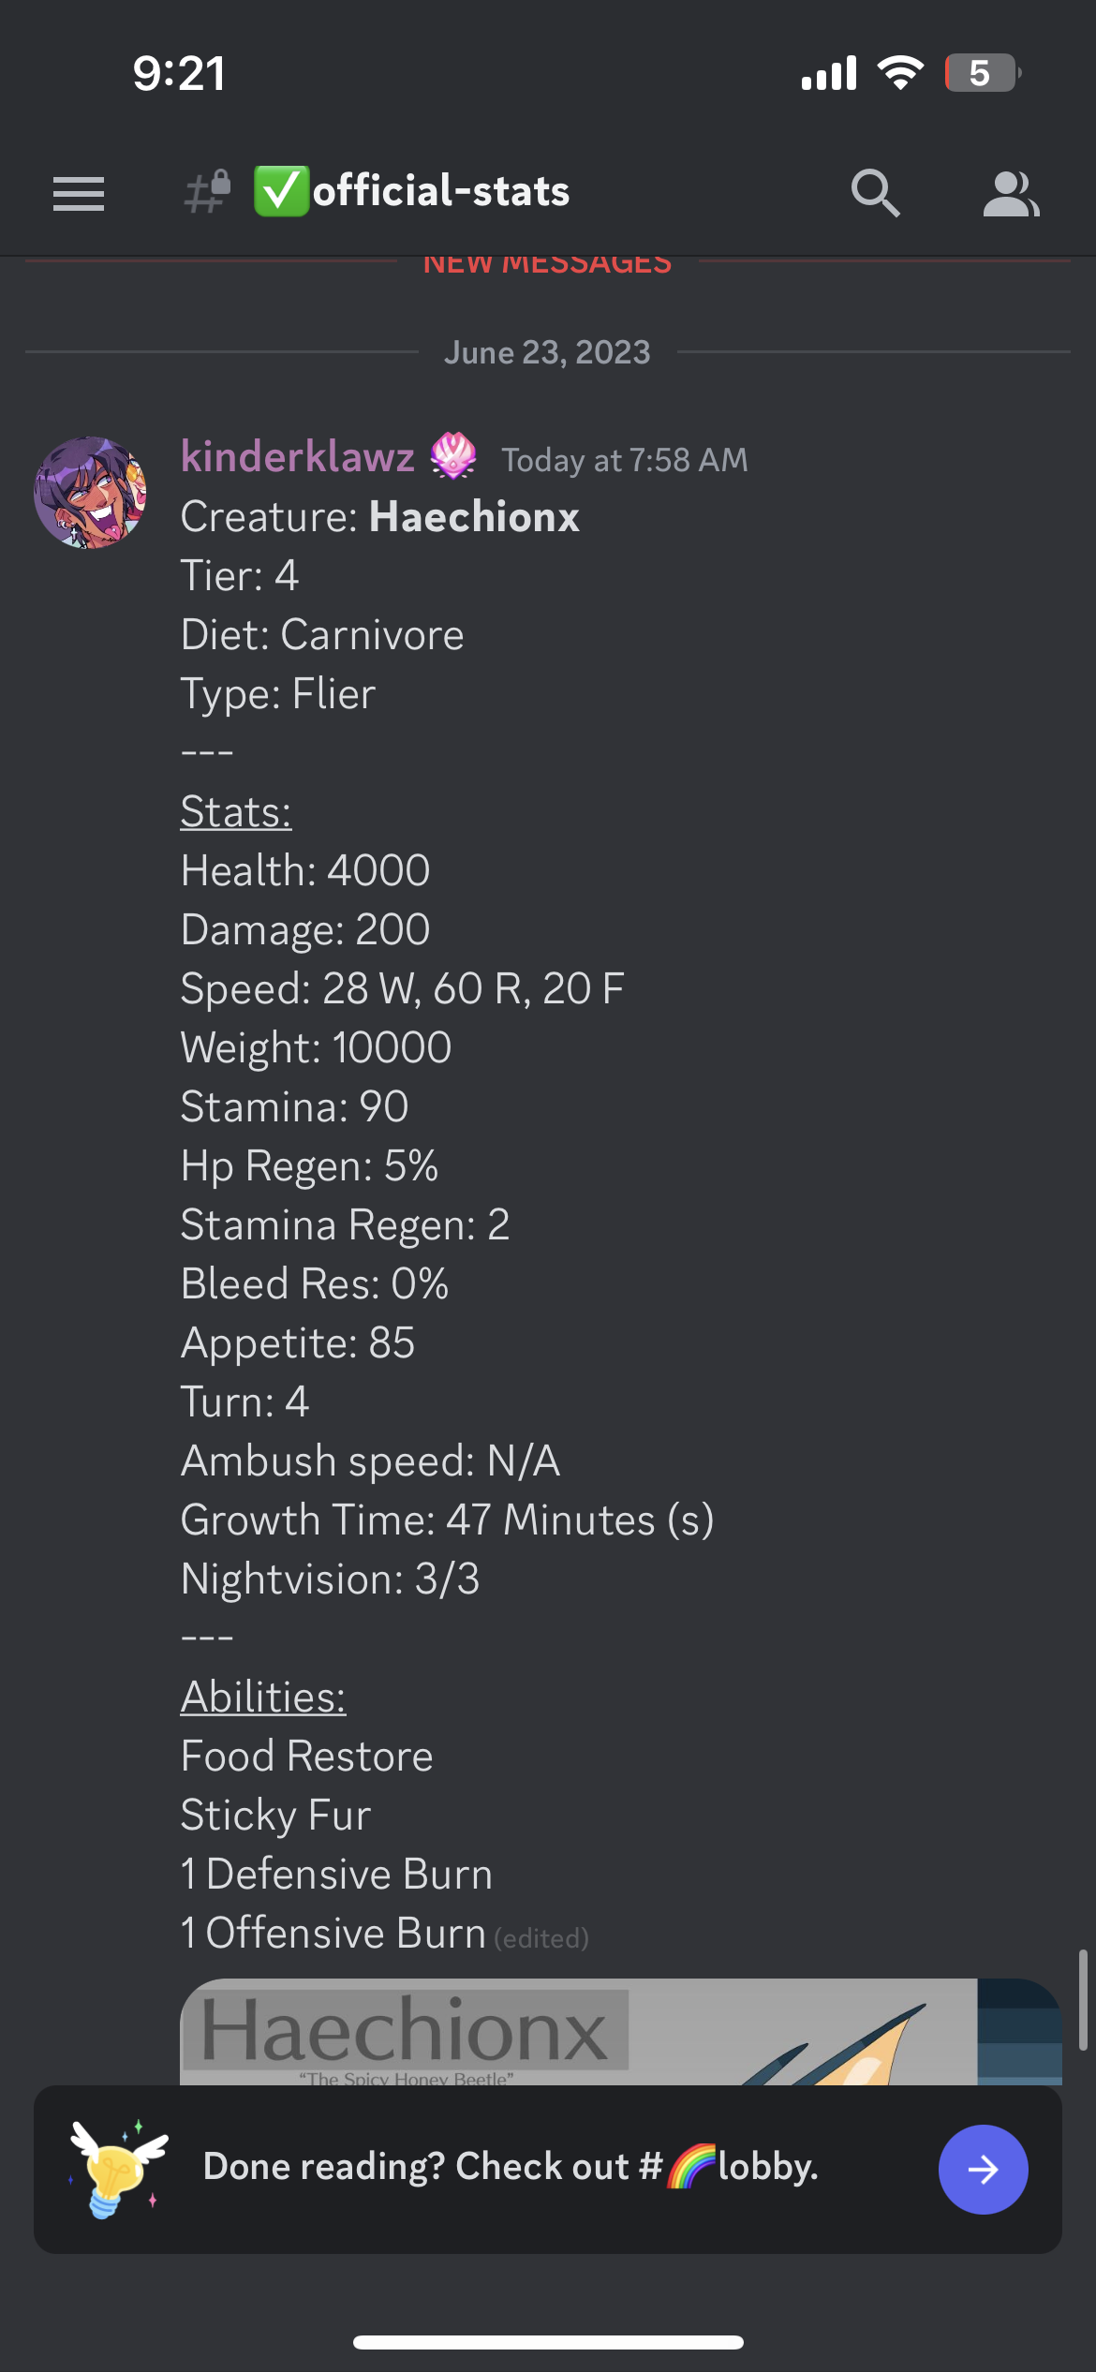Tap the Wi-Fi indicator in status bar
This screenshot has height=2372, width=1096.
click(901, 73)
